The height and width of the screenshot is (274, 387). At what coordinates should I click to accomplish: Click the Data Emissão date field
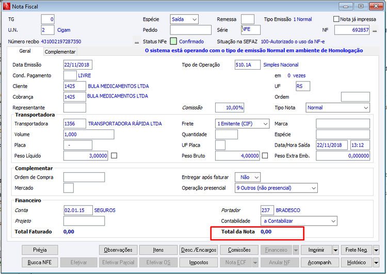point(78,65)
